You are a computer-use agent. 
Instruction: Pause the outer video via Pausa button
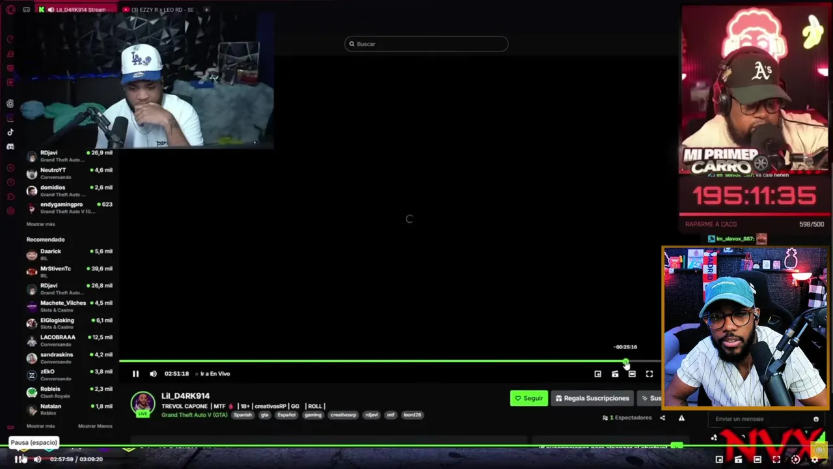[x=18, y=459]
